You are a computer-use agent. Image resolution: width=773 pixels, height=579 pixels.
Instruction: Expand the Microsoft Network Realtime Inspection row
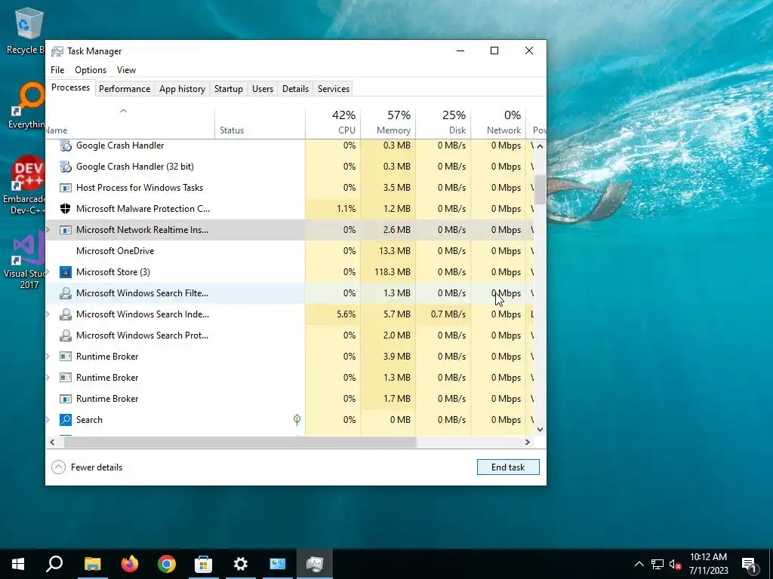48,230
